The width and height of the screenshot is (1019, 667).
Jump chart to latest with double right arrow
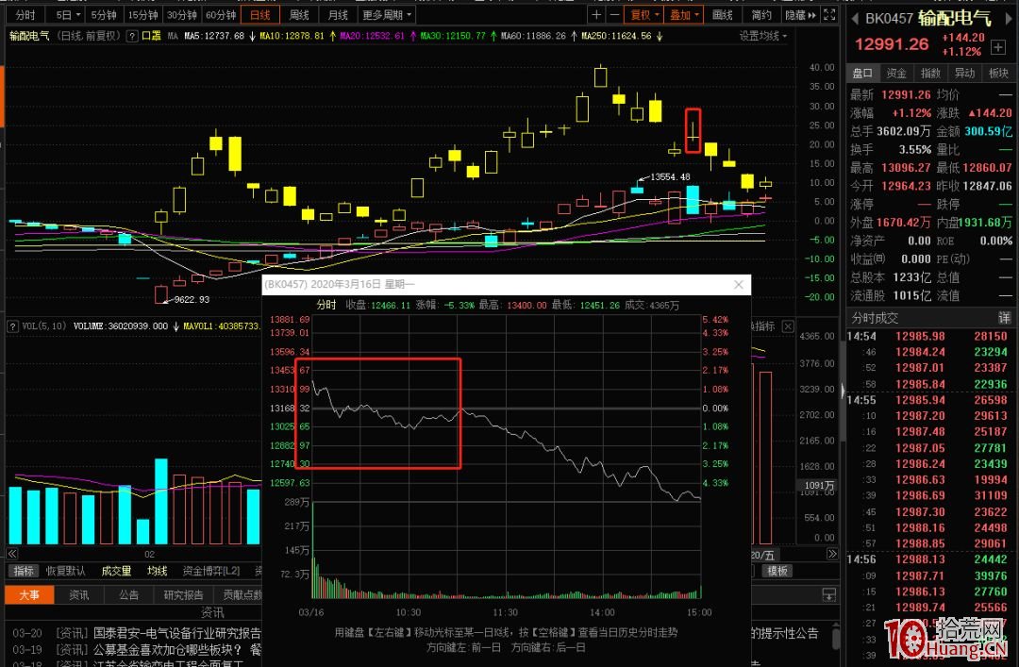pos(832,554)
